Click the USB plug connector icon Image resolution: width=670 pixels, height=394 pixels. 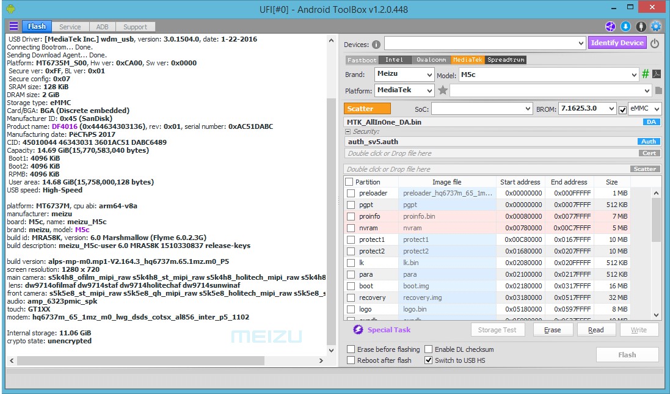641,26
